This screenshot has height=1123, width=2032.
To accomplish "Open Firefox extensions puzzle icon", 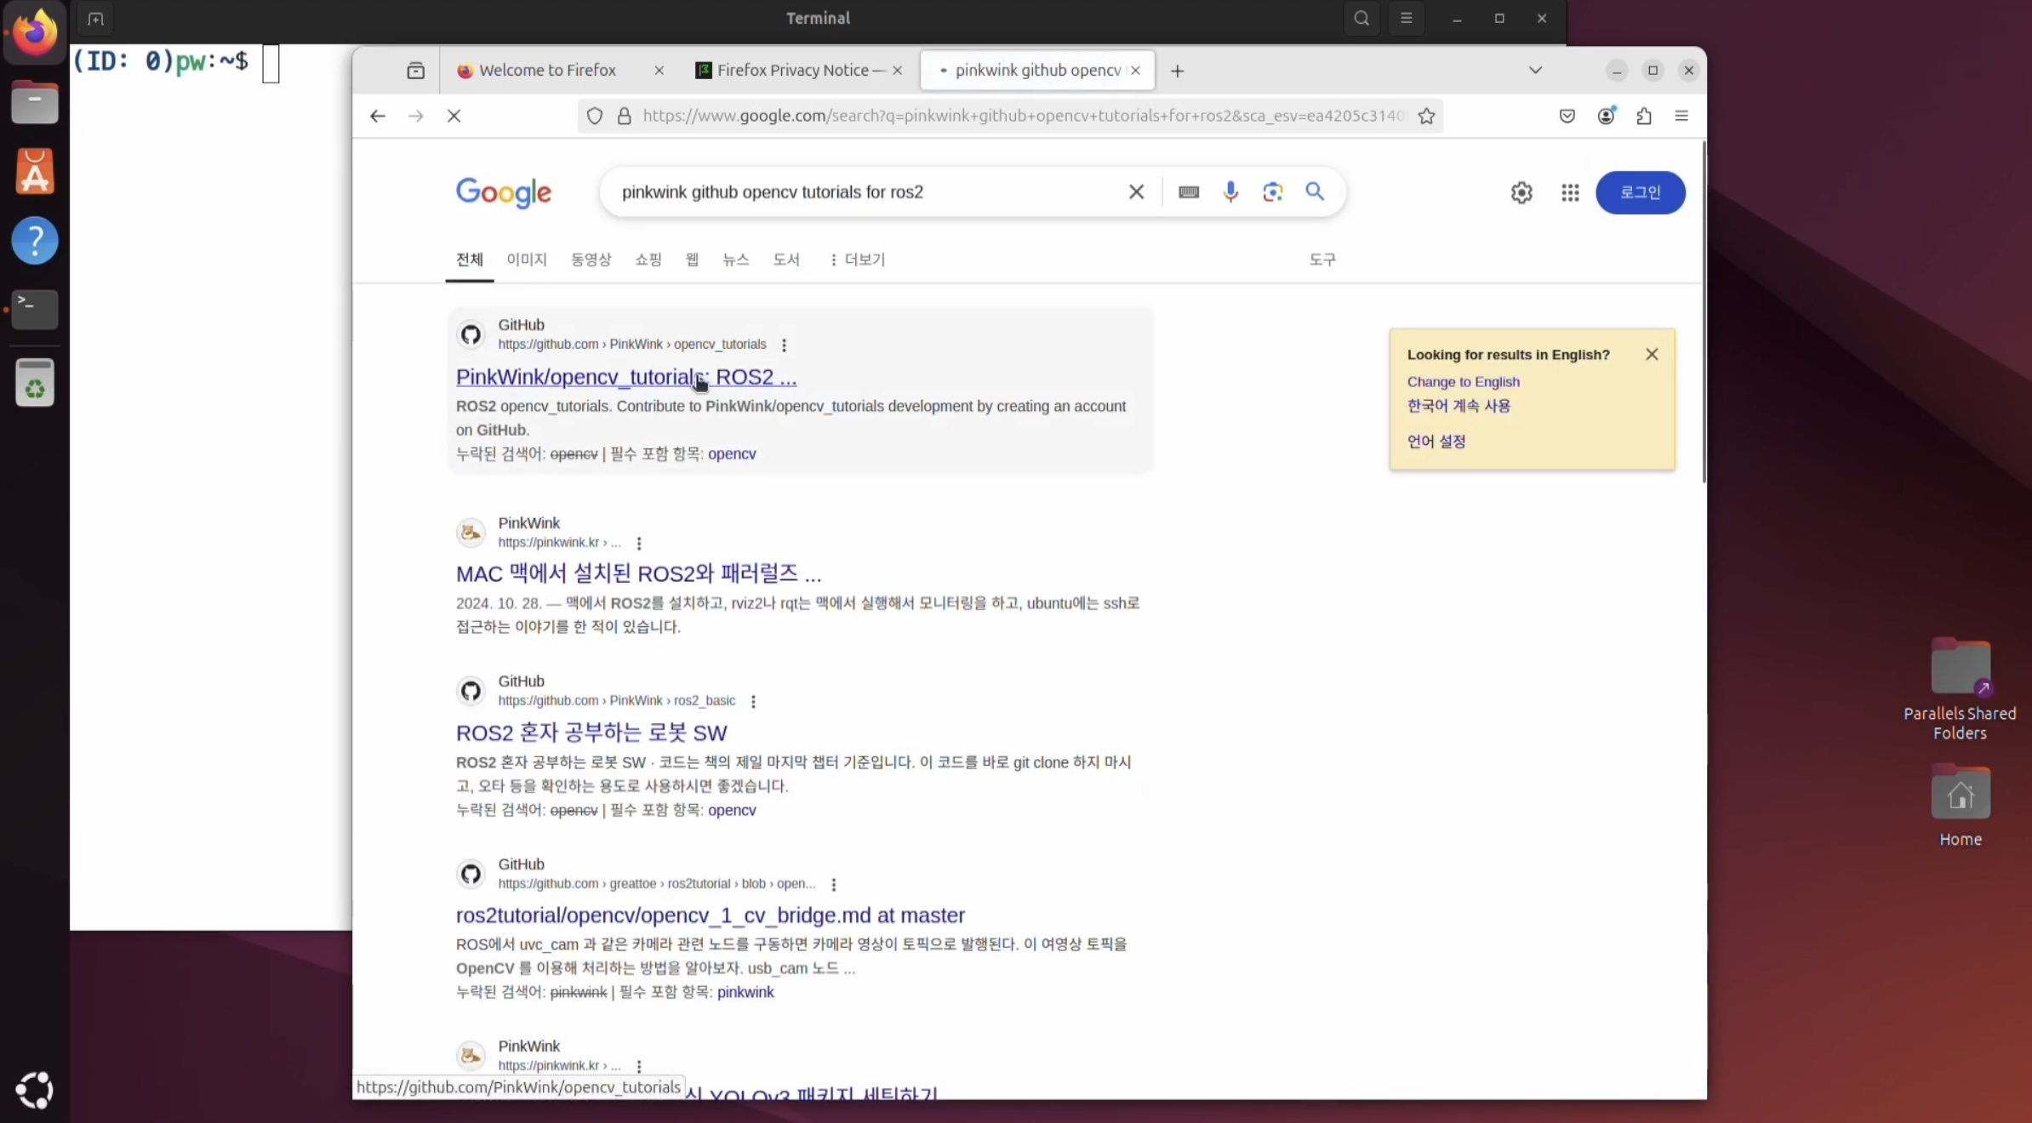I will tap(1644, 117).
